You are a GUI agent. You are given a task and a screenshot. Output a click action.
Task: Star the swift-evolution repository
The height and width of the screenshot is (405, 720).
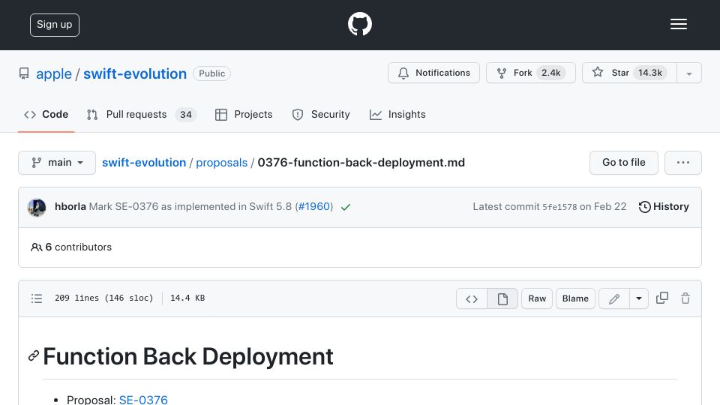tap(629, 73)
